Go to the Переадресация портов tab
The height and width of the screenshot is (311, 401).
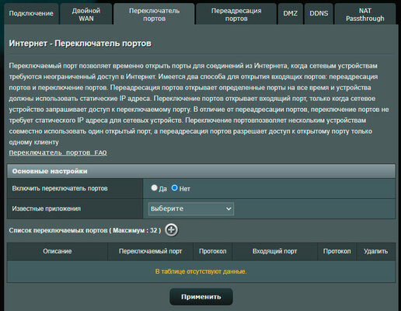click(236, 14)
